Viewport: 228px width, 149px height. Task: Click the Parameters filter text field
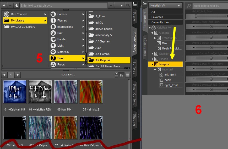click(x=210, y=6)
